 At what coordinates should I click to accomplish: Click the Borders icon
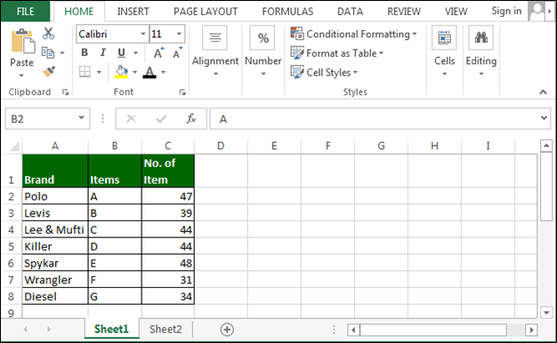(85, 72)
